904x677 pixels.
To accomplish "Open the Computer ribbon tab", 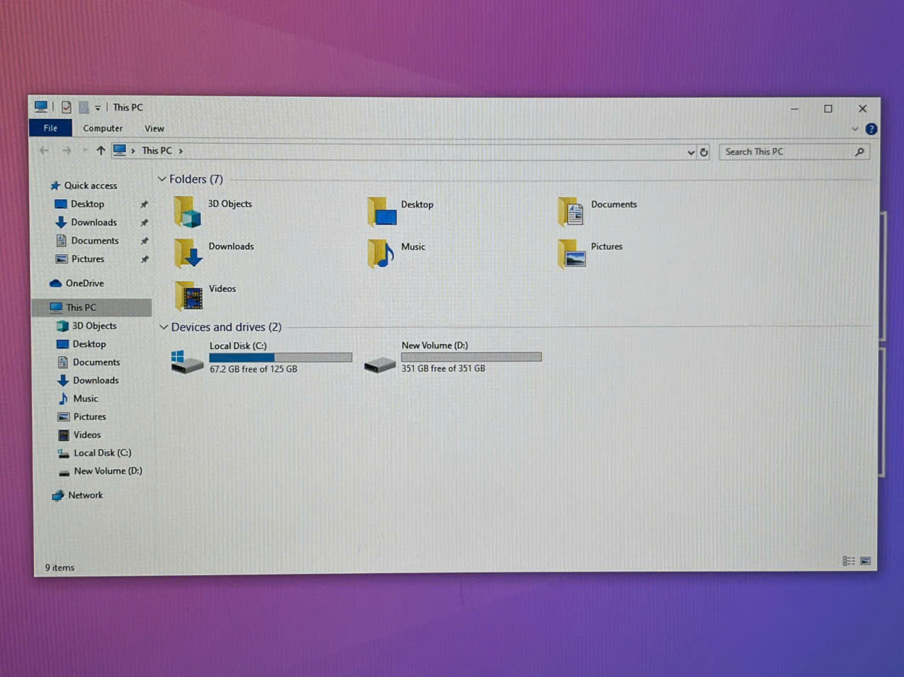I will tap(103, 129).
